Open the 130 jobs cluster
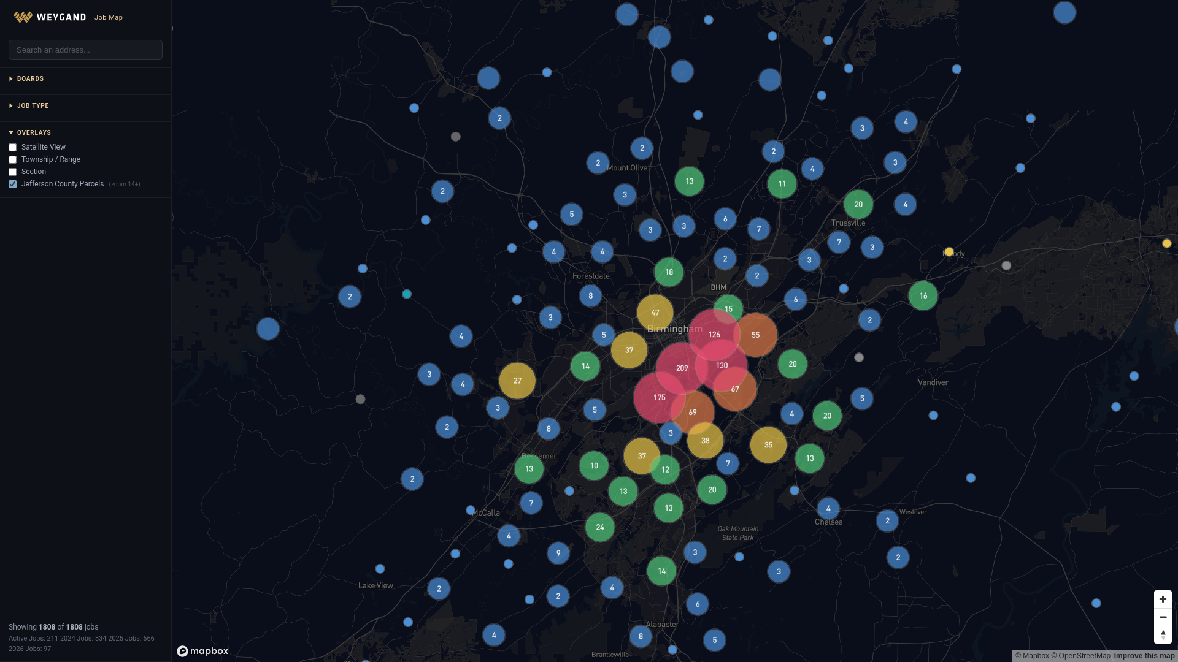The height and width of the screenshot is (662, 1178). click(x=722, y=365)
